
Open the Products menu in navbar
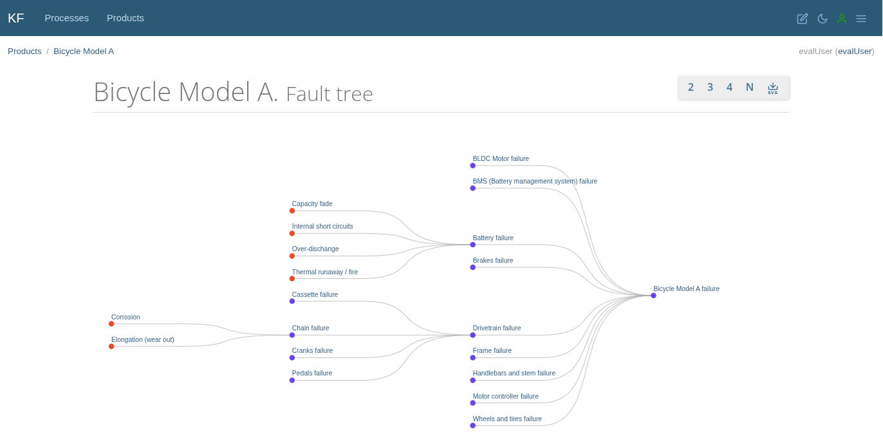click(x=125, y=18)
